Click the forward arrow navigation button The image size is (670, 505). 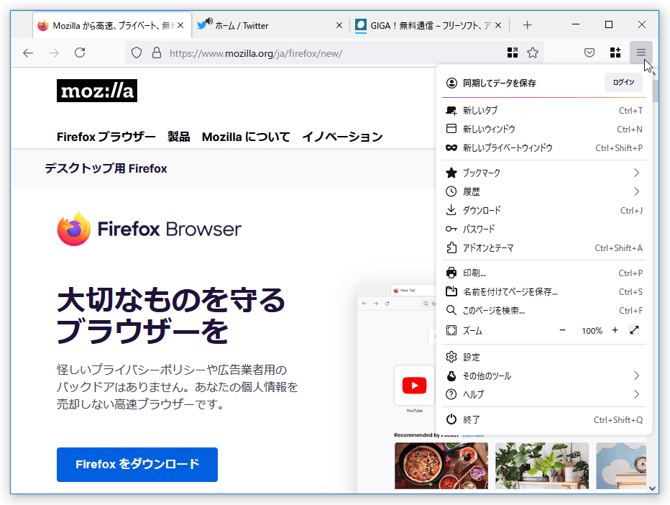(54, 53)
